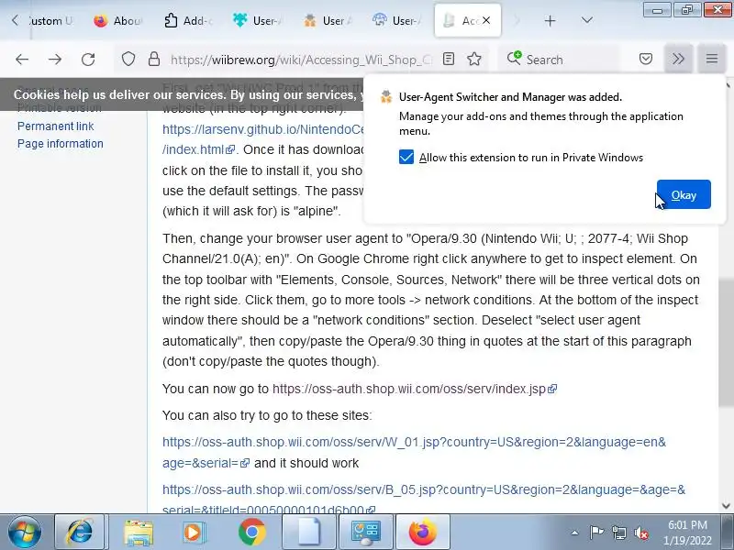Open the blank document taskbar item
This screenshot has width=734, height=550.
point(308,532)
